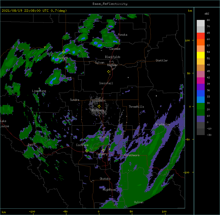Viewport: 220px width, 215px height.
Task: Click the Okotoks city label
Action: tap(105, 179)
